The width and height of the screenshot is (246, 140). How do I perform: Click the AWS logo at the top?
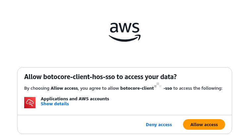(125, 31)
